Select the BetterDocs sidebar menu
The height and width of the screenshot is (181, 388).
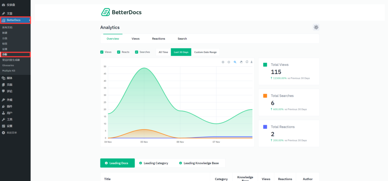[x=15, y=20]
